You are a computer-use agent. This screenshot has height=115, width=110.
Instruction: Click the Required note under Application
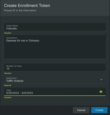pos(8,85)
